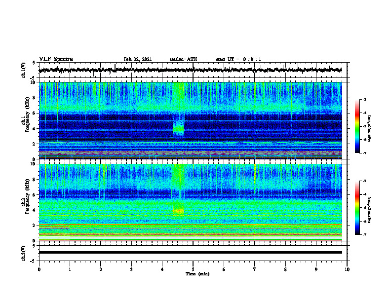Viewport: 391px width, 302px height.
Task: Select the "start UT = 0 : 0 : 1" text
Action: [238, 59]
